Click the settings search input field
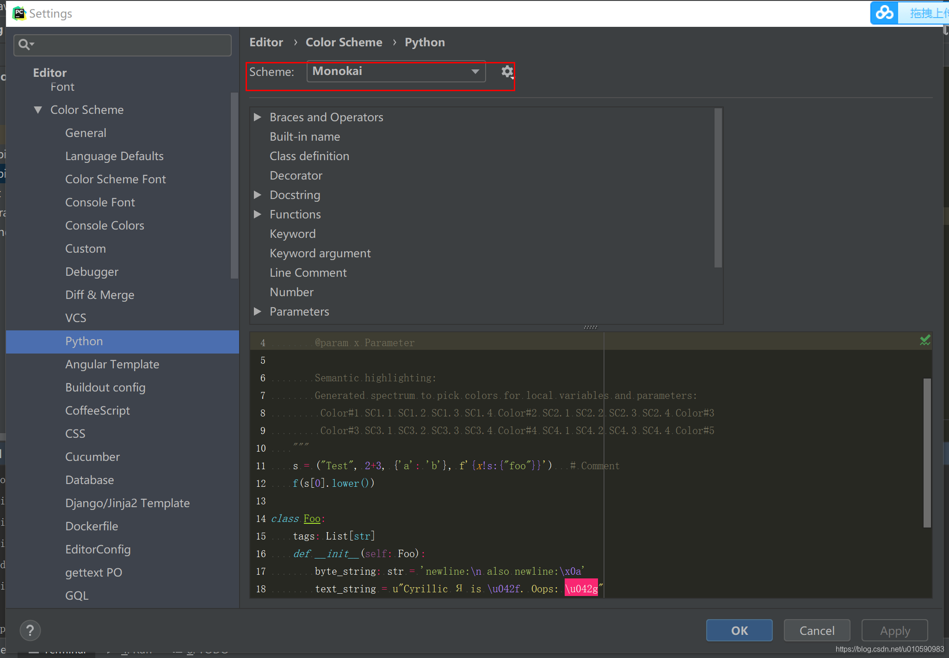Screen dimensions: 949x658 click(x=129, y=45)
